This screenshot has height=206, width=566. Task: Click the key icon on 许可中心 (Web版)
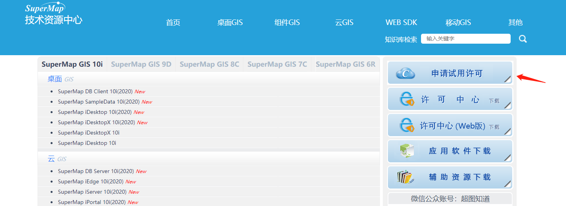point(407,125)
